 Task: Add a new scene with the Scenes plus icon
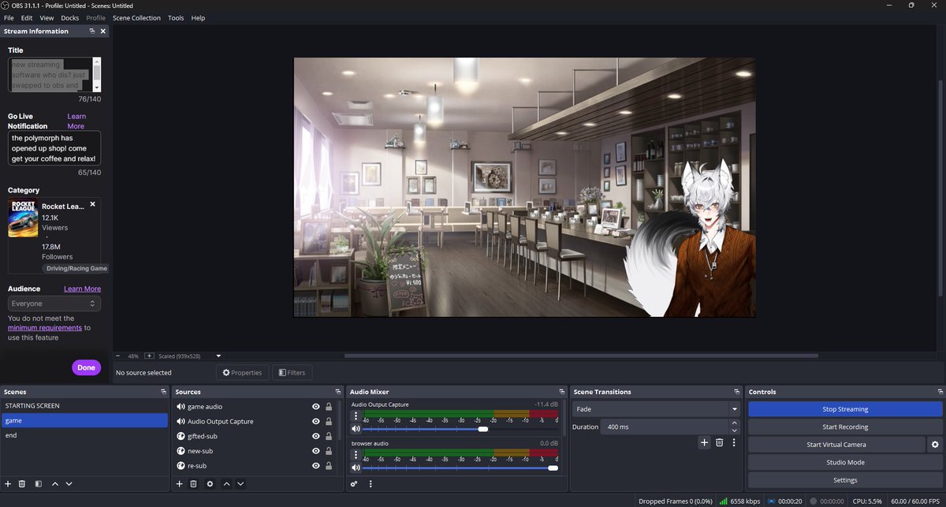(8, 483)
